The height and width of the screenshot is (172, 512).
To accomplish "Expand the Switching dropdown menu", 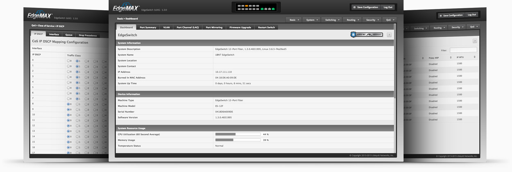I will coord(332,20).
